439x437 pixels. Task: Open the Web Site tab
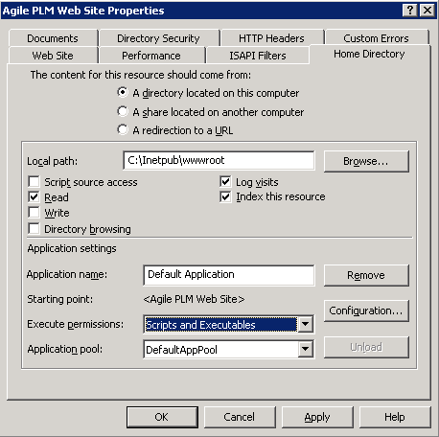click(53, 56)
